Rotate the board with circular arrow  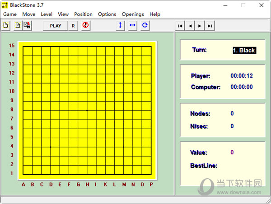145,26
